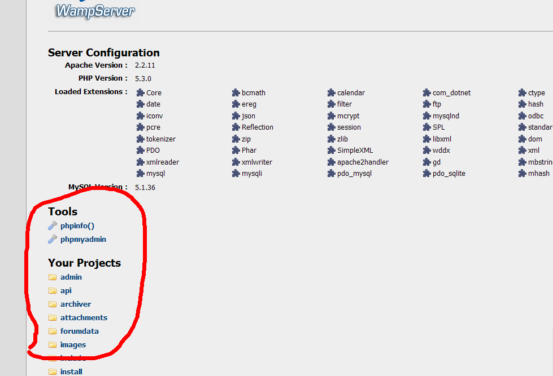This screenshot has height=376, width=553.
Task: Select the ftp extension name
Action: (437, 104)
